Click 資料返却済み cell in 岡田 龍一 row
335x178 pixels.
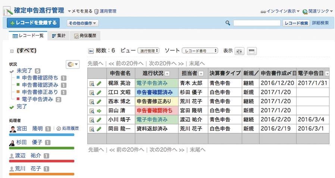[x=157, y=129]
